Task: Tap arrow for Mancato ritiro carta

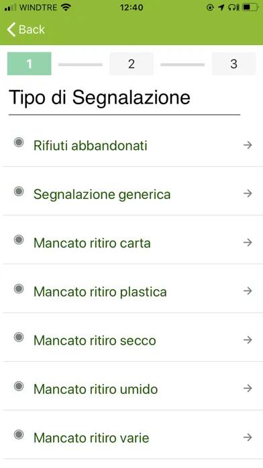Action: coord(248,242)
